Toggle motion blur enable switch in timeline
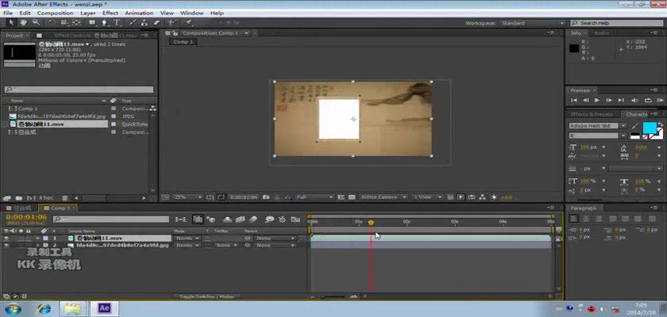This screenshot has height=317, width=667. point(253,220)
